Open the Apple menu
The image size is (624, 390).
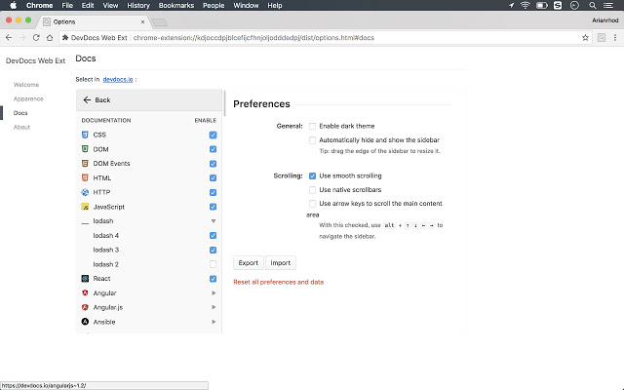13,5
